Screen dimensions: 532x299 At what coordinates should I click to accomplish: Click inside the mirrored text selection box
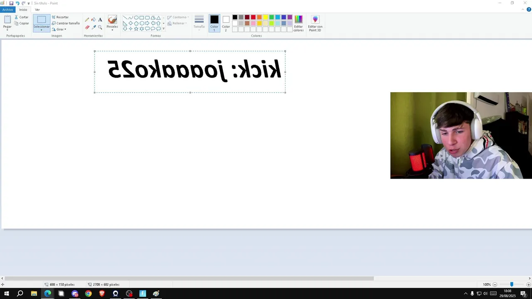(190, 71)
